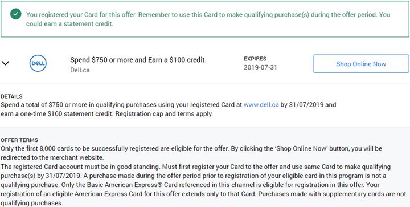The height and width of the screenshot is (207, 410).
Task: Click 'redirected to the merchant website.' line
Action: tap(52, 158)
